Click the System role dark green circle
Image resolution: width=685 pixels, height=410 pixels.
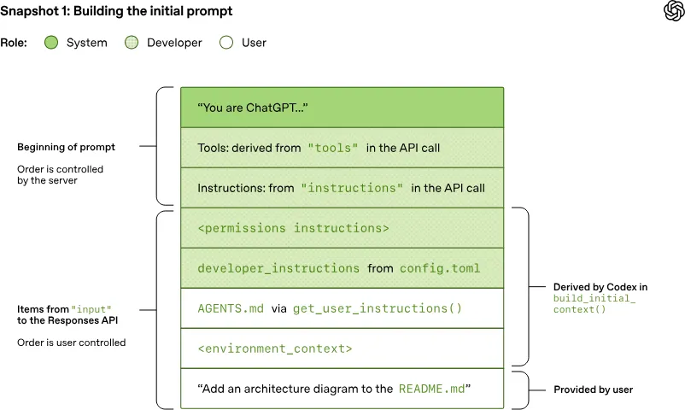tap(51, 43)
